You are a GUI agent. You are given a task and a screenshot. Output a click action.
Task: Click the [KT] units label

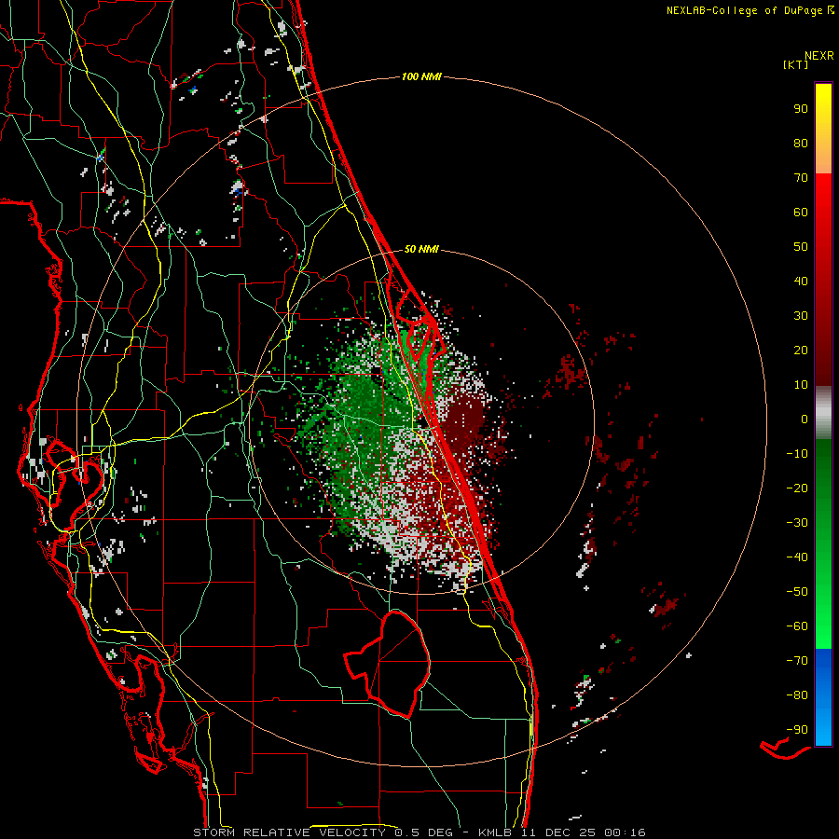[795, 64]
